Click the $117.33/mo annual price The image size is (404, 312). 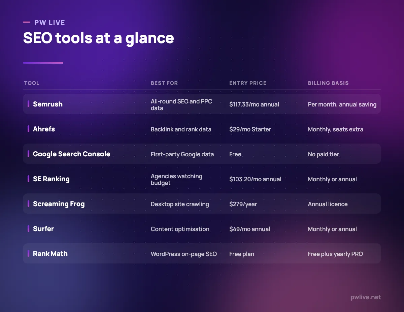(x=254, y=104)
